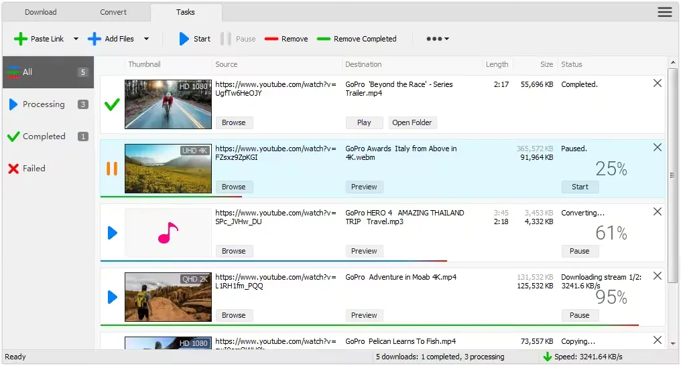This screenshot has width=681, height=366.
Task: Expand the Paste Link dropdown arrow
Action: 76,39
